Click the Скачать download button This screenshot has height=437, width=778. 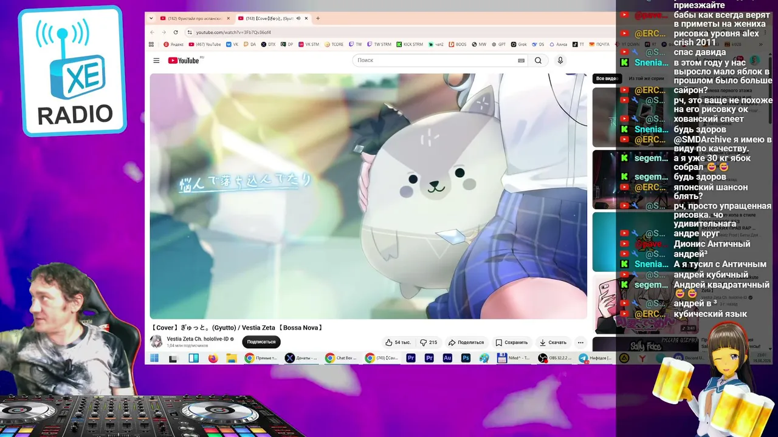pos(553,342)
